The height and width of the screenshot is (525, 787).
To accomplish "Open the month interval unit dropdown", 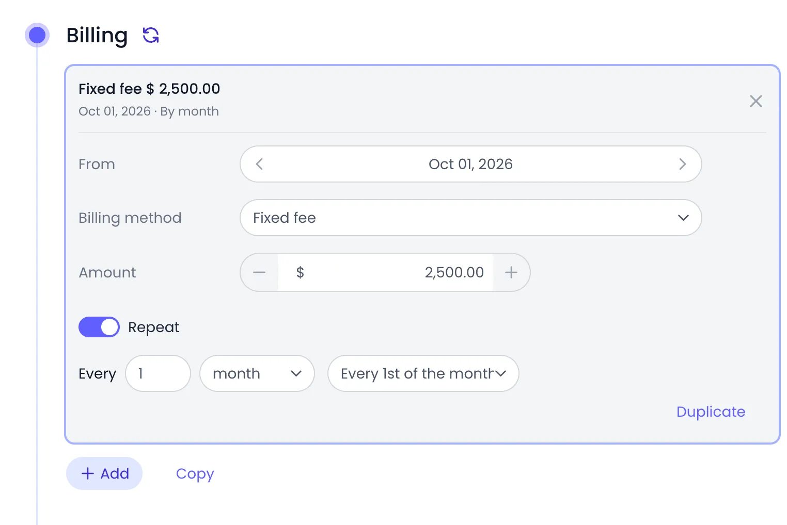I will pyautogui.click(x=257, y=373).
